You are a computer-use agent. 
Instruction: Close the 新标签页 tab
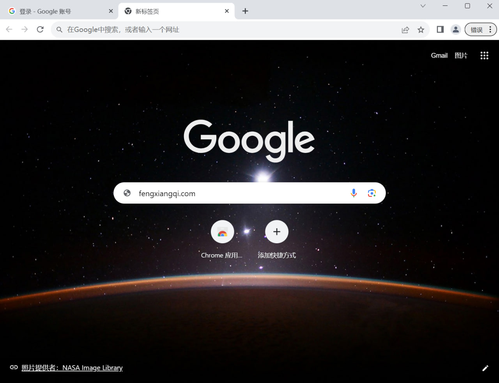point(227,11)
